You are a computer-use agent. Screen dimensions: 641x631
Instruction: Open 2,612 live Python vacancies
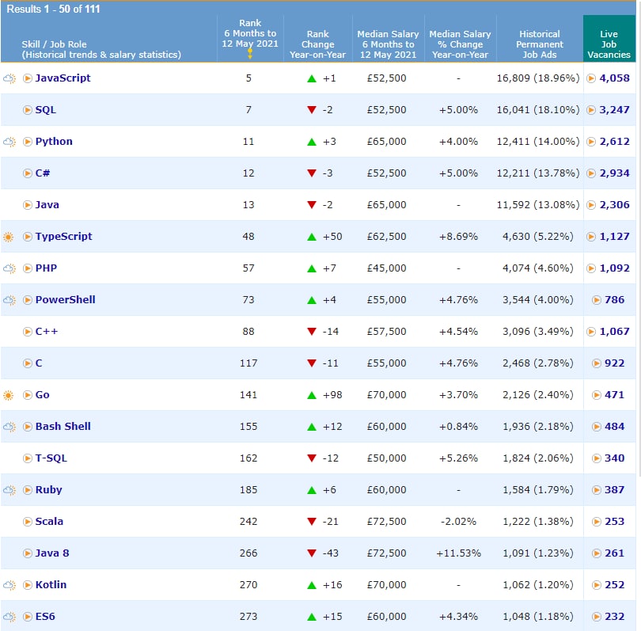click(x=614, y=142)
